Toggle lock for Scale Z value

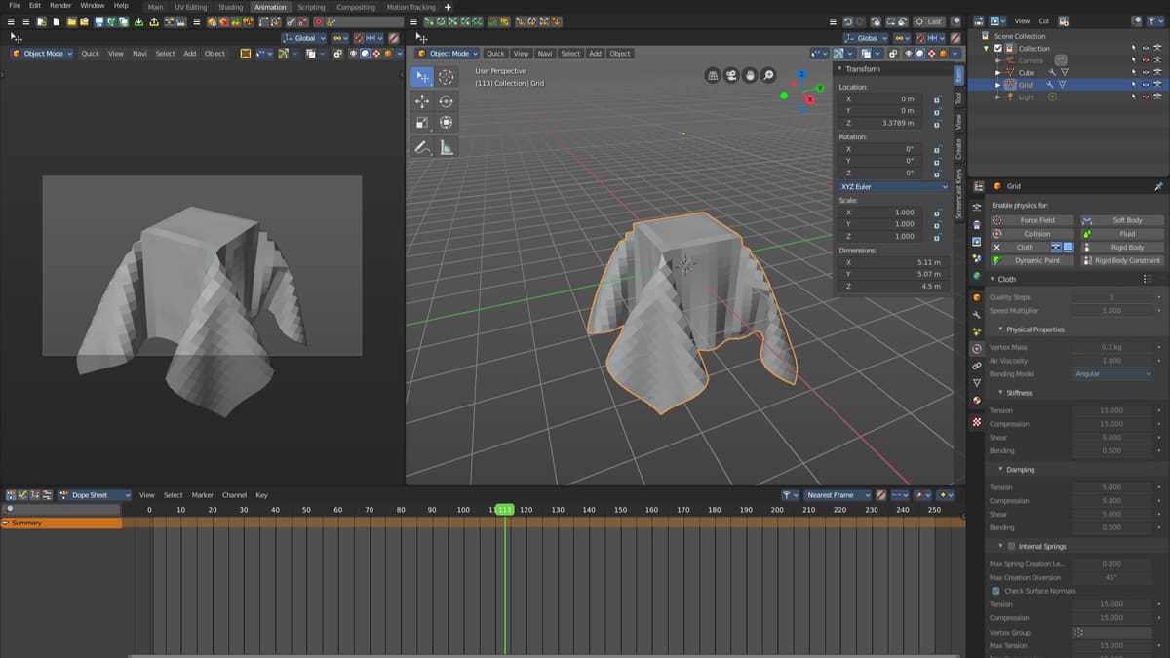[936, 236]
